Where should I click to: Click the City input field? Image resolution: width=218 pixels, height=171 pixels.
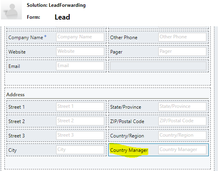[x=80, y=150]
